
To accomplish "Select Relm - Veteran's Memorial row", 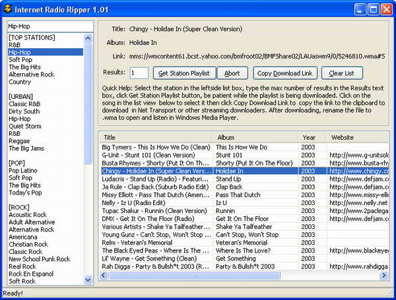I will click(244, 243).
